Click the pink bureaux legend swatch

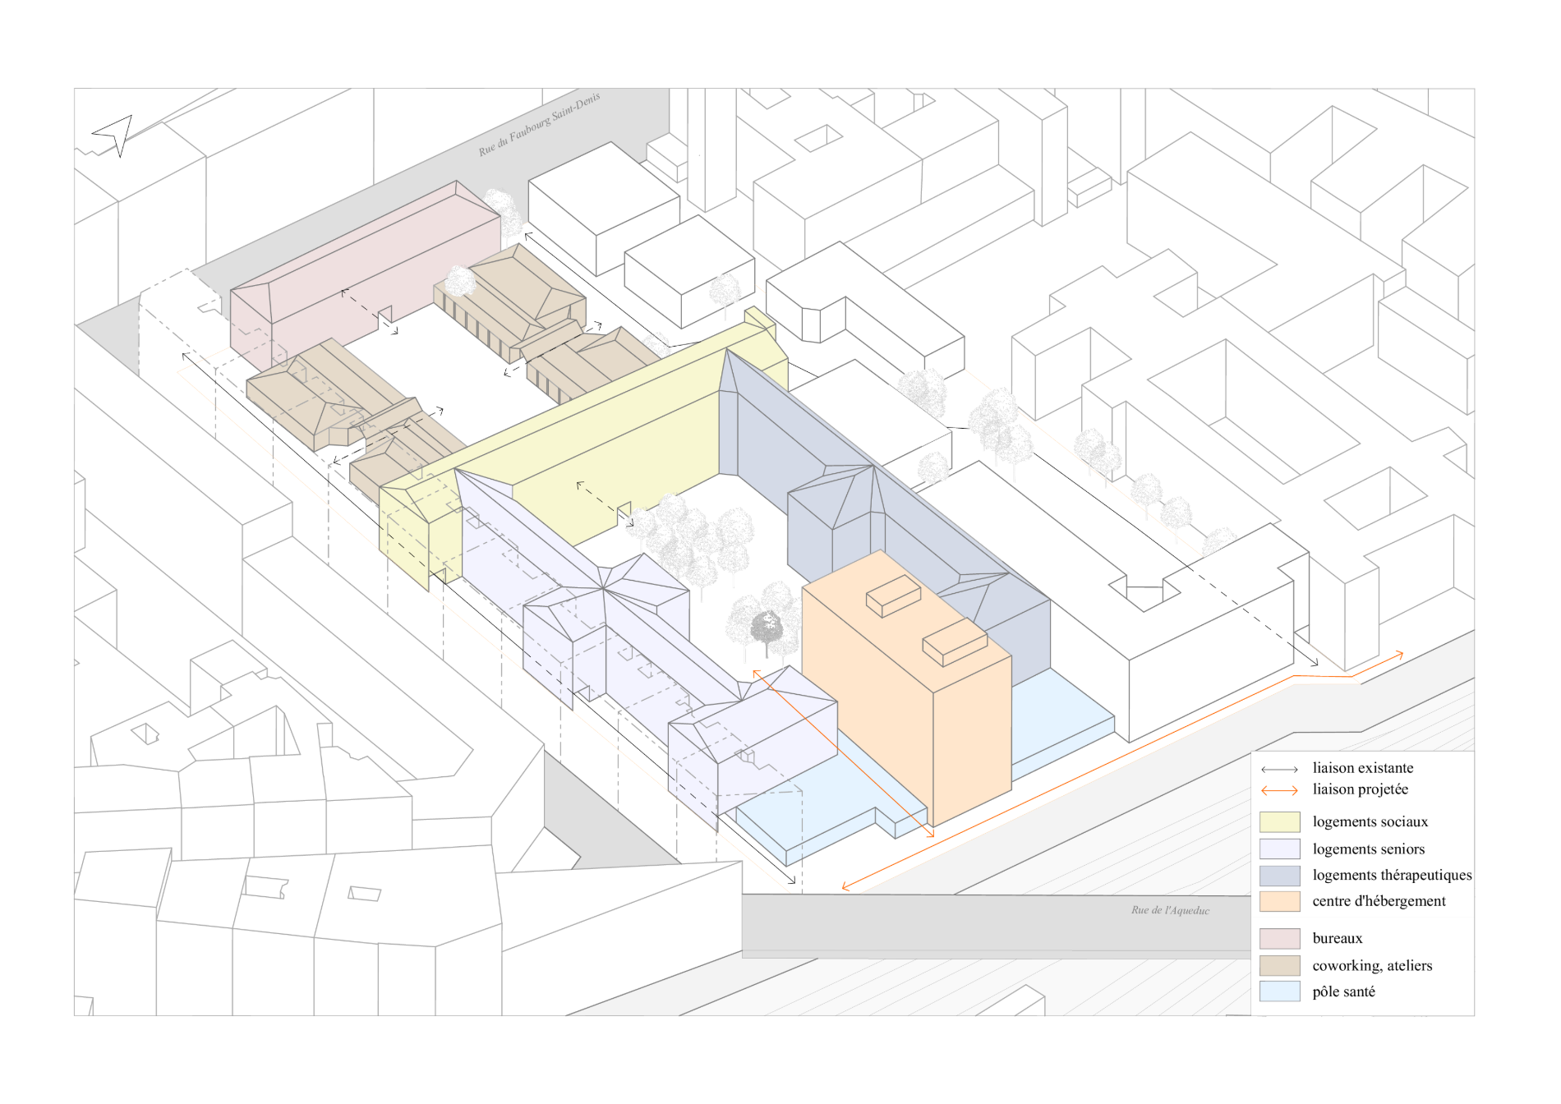click(1279, 938)
